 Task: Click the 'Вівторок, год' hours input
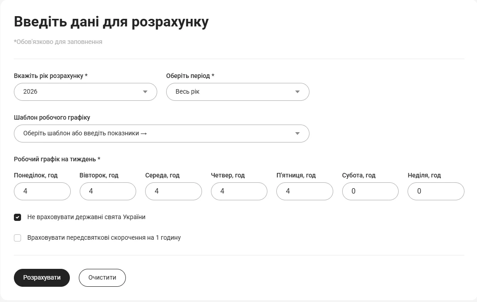click(x=107, y=191)
